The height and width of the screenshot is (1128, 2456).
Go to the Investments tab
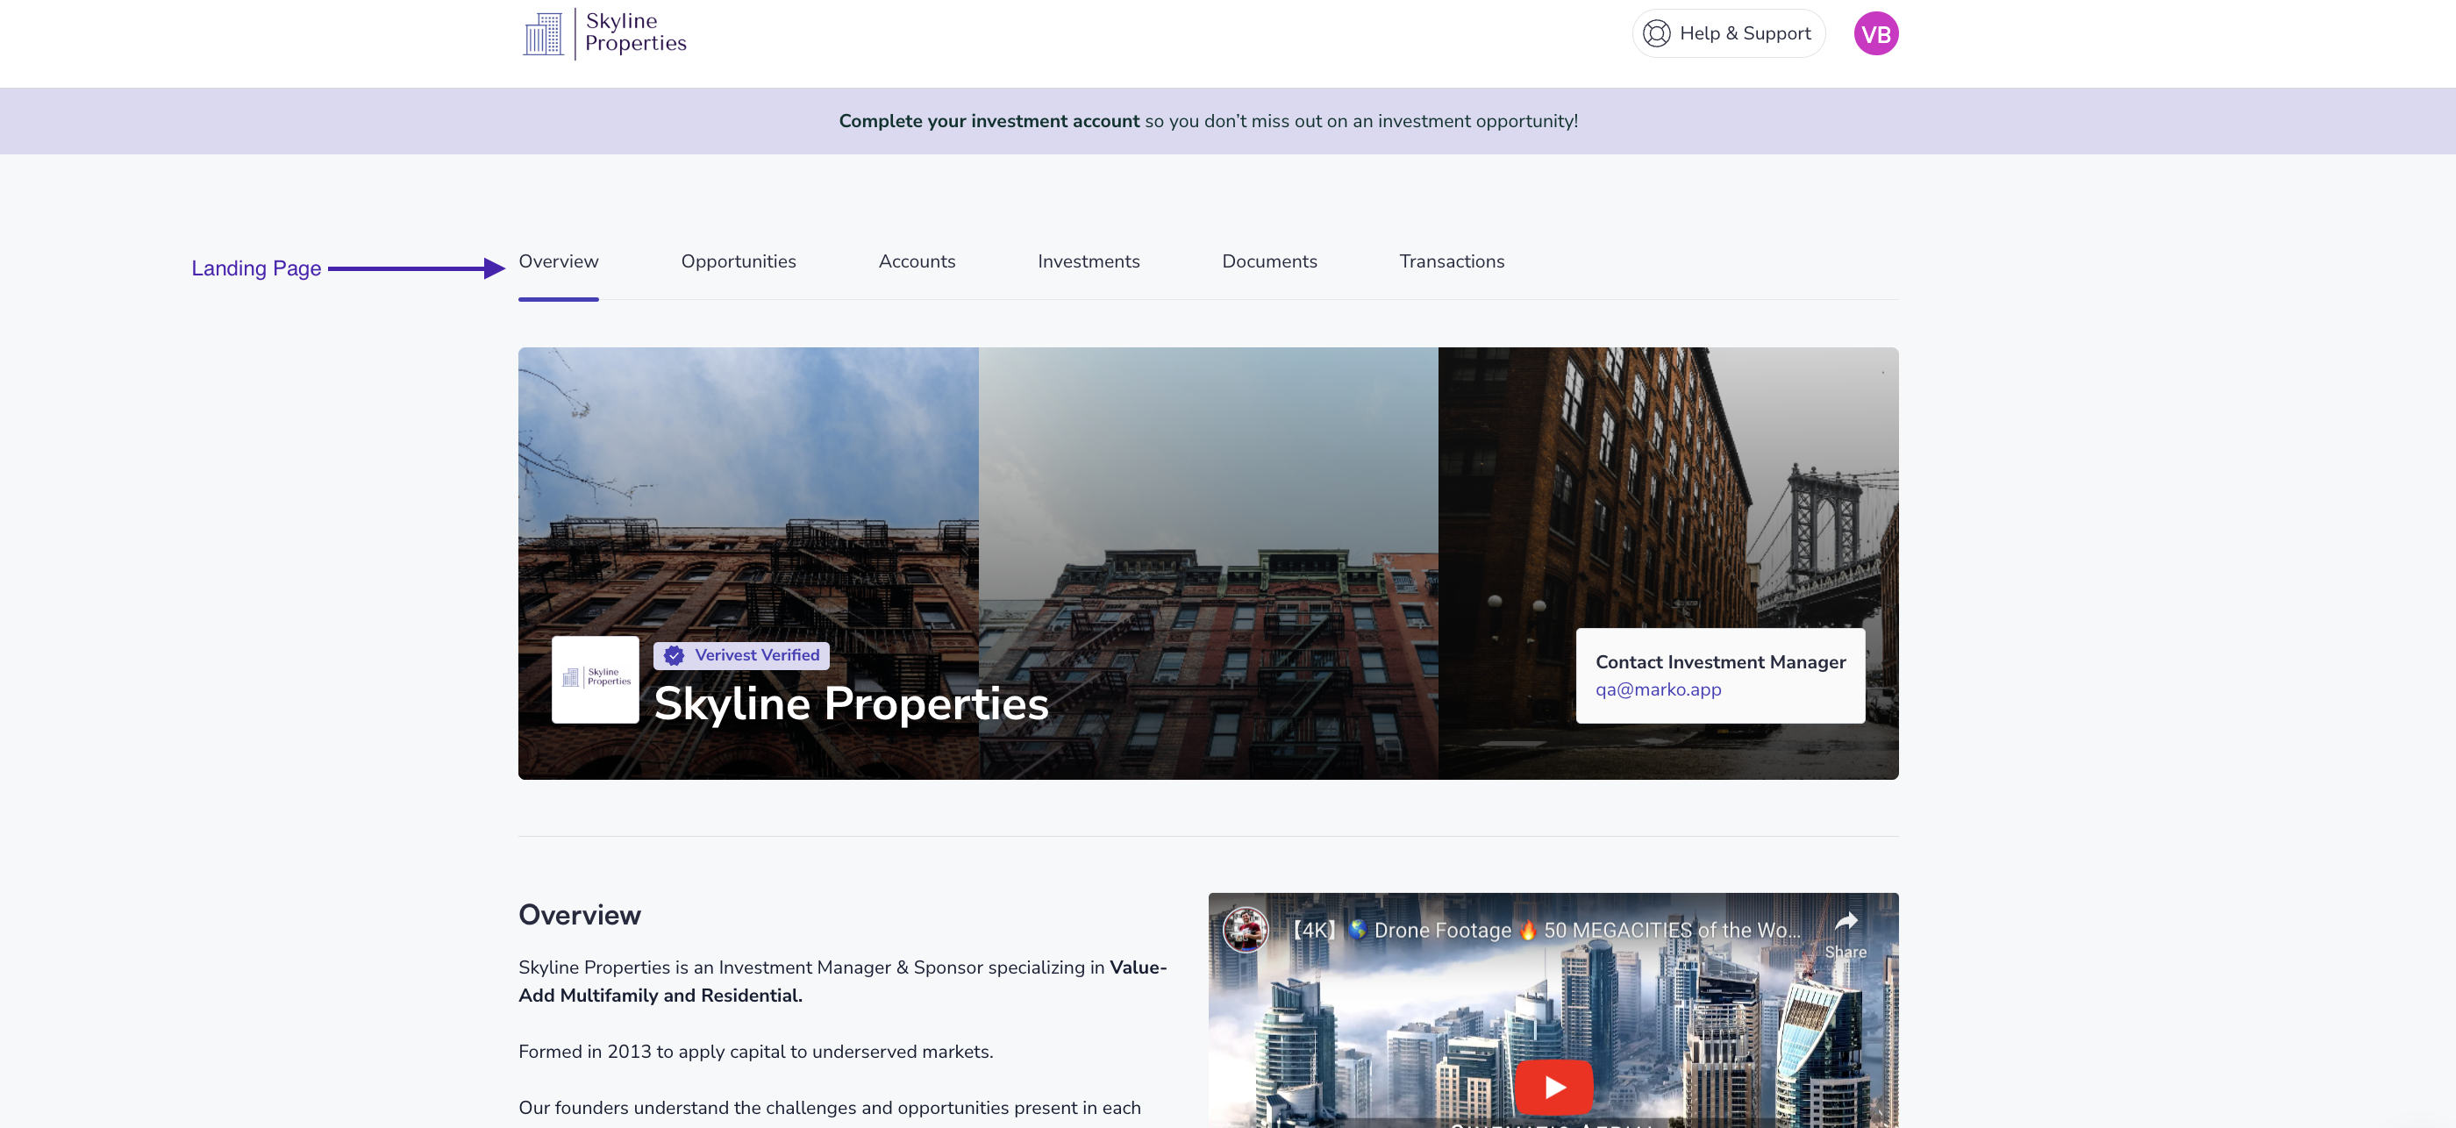click(1088, 261)
